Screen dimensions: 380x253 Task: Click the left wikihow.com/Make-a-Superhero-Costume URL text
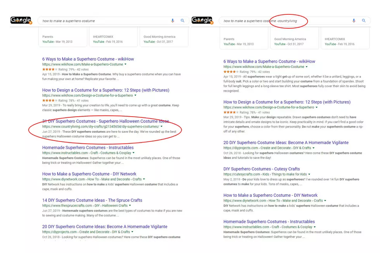point(83,64)
